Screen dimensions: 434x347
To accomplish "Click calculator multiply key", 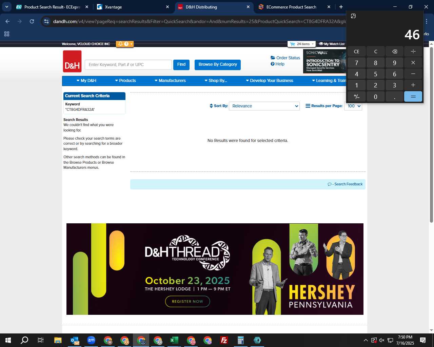I will point(413,63).
